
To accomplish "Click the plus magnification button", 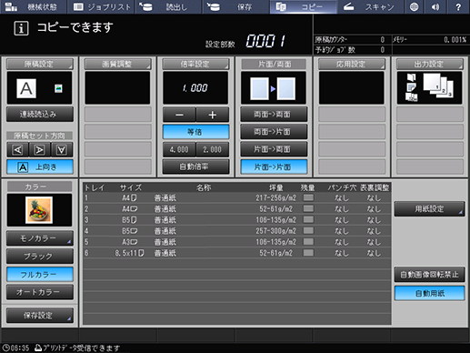I will click(x=213, y=115).
